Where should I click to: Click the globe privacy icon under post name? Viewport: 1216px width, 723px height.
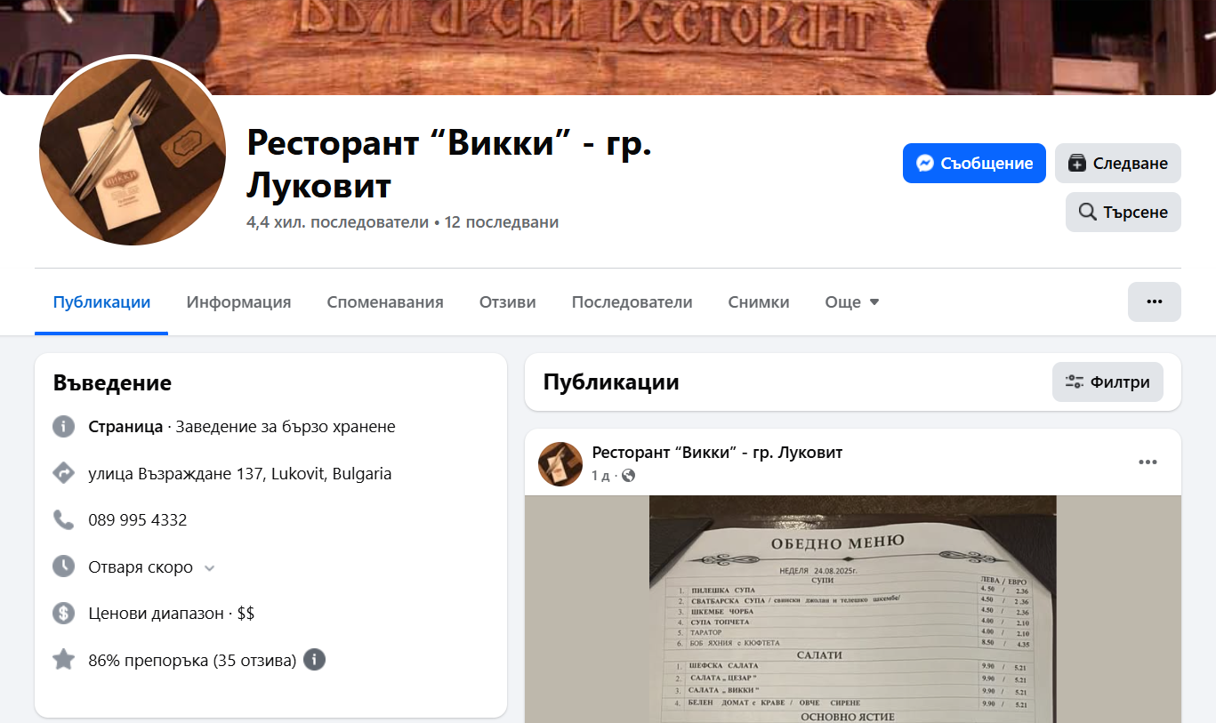pos(628,476)
